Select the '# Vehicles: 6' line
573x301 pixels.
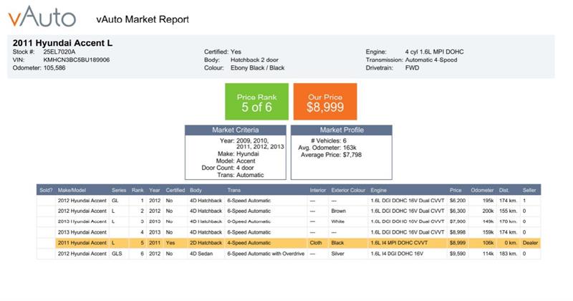[328, 140]
